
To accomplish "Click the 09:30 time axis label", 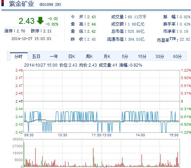I will [x=29, y=135].
